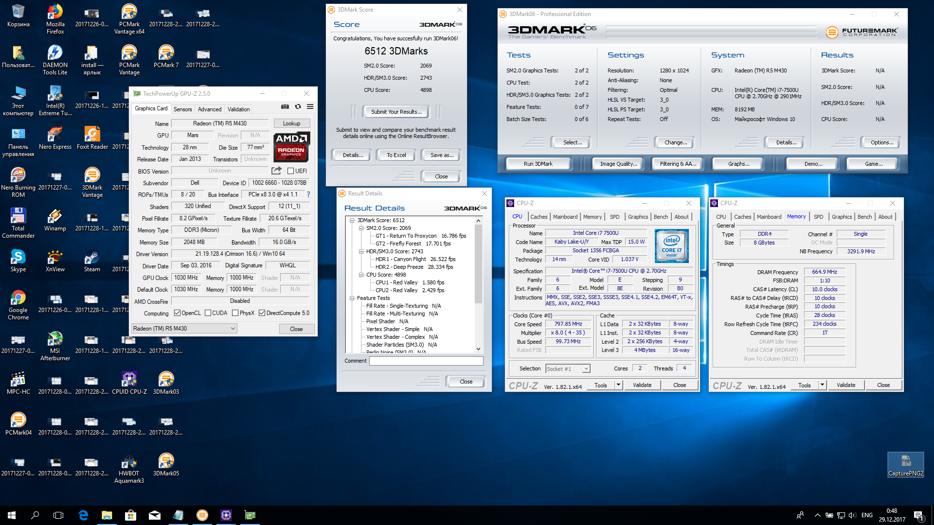Collapse SM2.0 Score tree node
Viewport: 934px width, 525px height.
click(x=361, y=228)
